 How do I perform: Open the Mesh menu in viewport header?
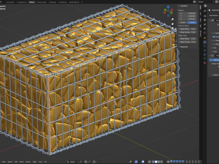tap(21, 162)
